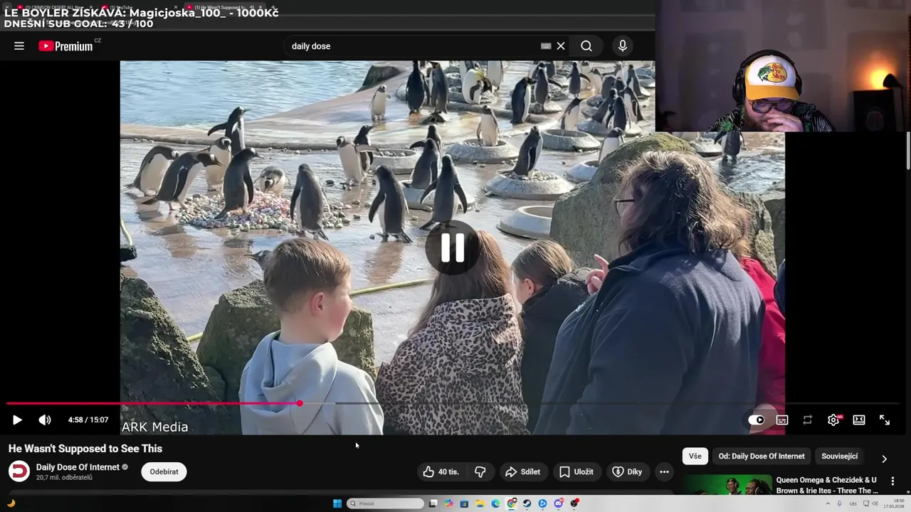Click the 20,7 mil. odběratelů subscriber count
The image size is (911, 512).
[64, 478]
